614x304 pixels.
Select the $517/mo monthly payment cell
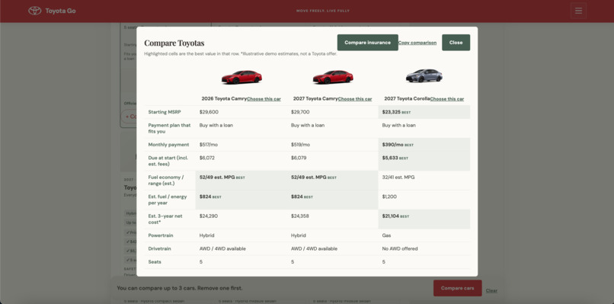click(241, 145)
